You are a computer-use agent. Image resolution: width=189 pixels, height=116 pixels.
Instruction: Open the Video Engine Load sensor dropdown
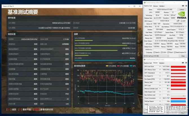160,92
